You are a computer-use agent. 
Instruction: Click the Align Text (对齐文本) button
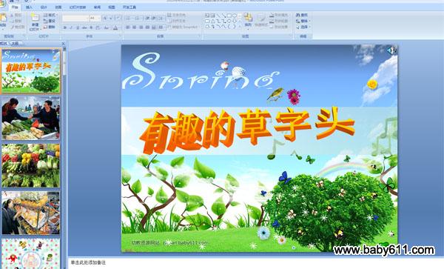coord(177,21)
